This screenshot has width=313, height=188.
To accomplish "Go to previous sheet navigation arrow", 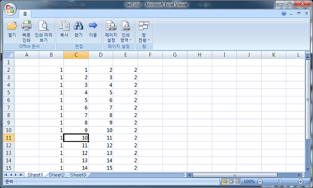I will (x=11, y=175).
